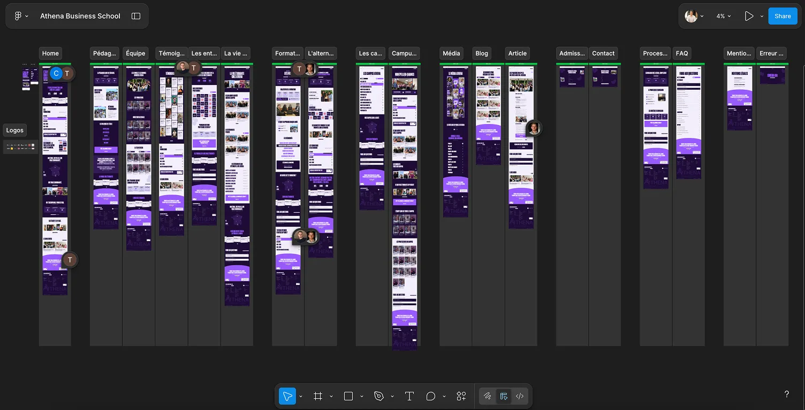
Task: Open the shape tools chevron menu
Action: tap(362, 396)
